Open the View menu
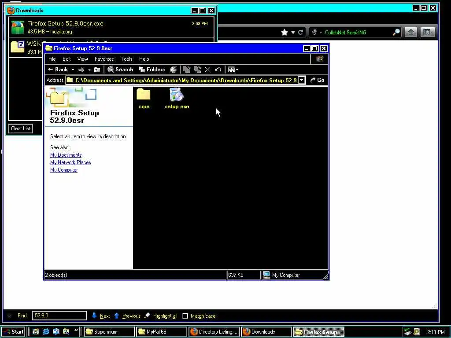The height and width of the screenshot is (338, 451). [82, 59]
